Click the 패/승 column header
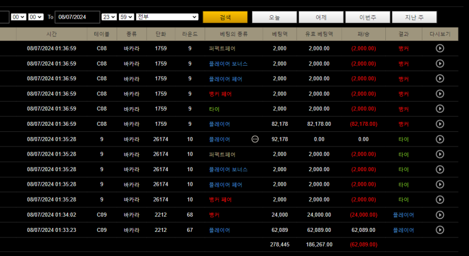 click(x=363, y=34)
